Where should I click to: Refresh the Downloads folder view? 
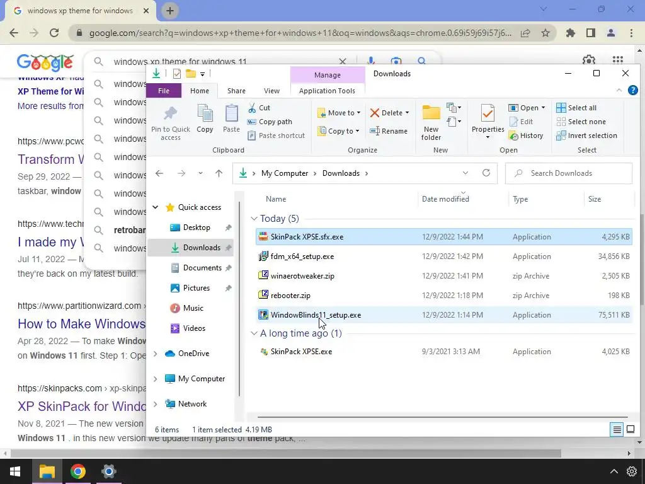[486, 173]
